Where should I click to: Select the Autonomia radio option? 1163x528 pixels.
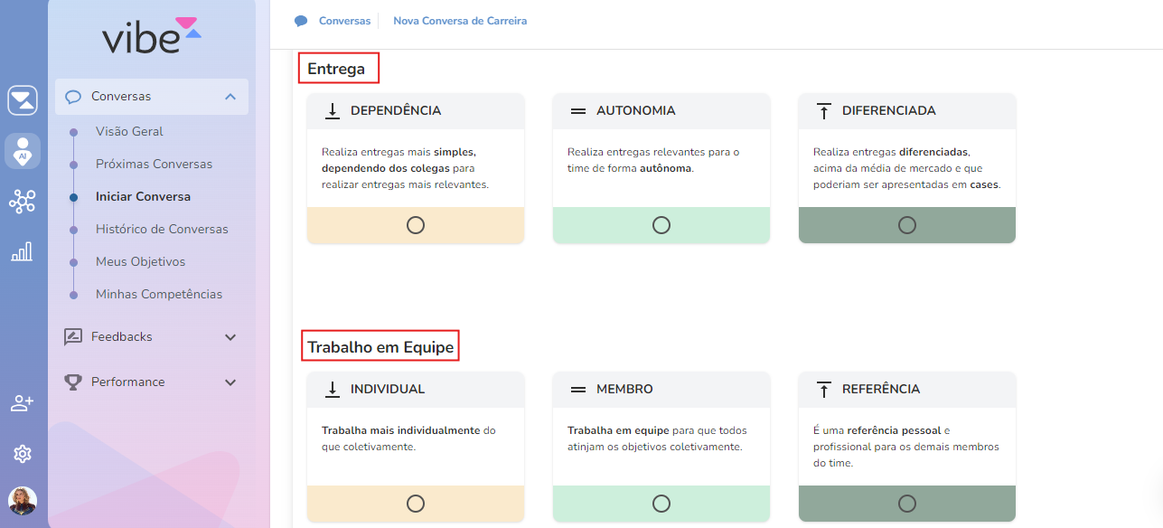point(661,225)
